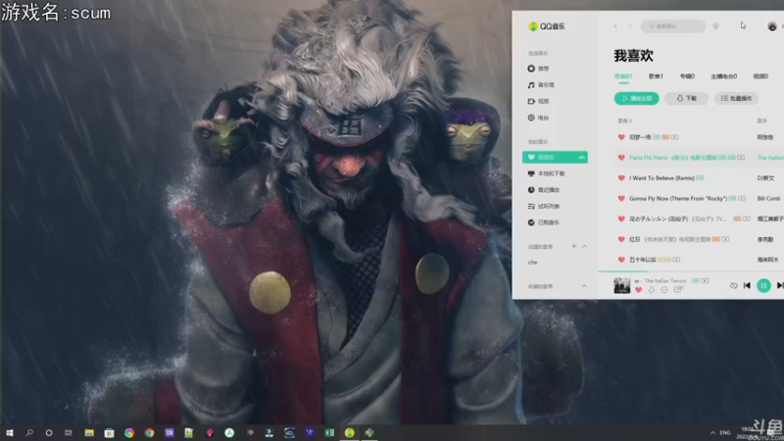
Task: Open 视频 (Video) section in the sidebar
Action: [538, 101]
